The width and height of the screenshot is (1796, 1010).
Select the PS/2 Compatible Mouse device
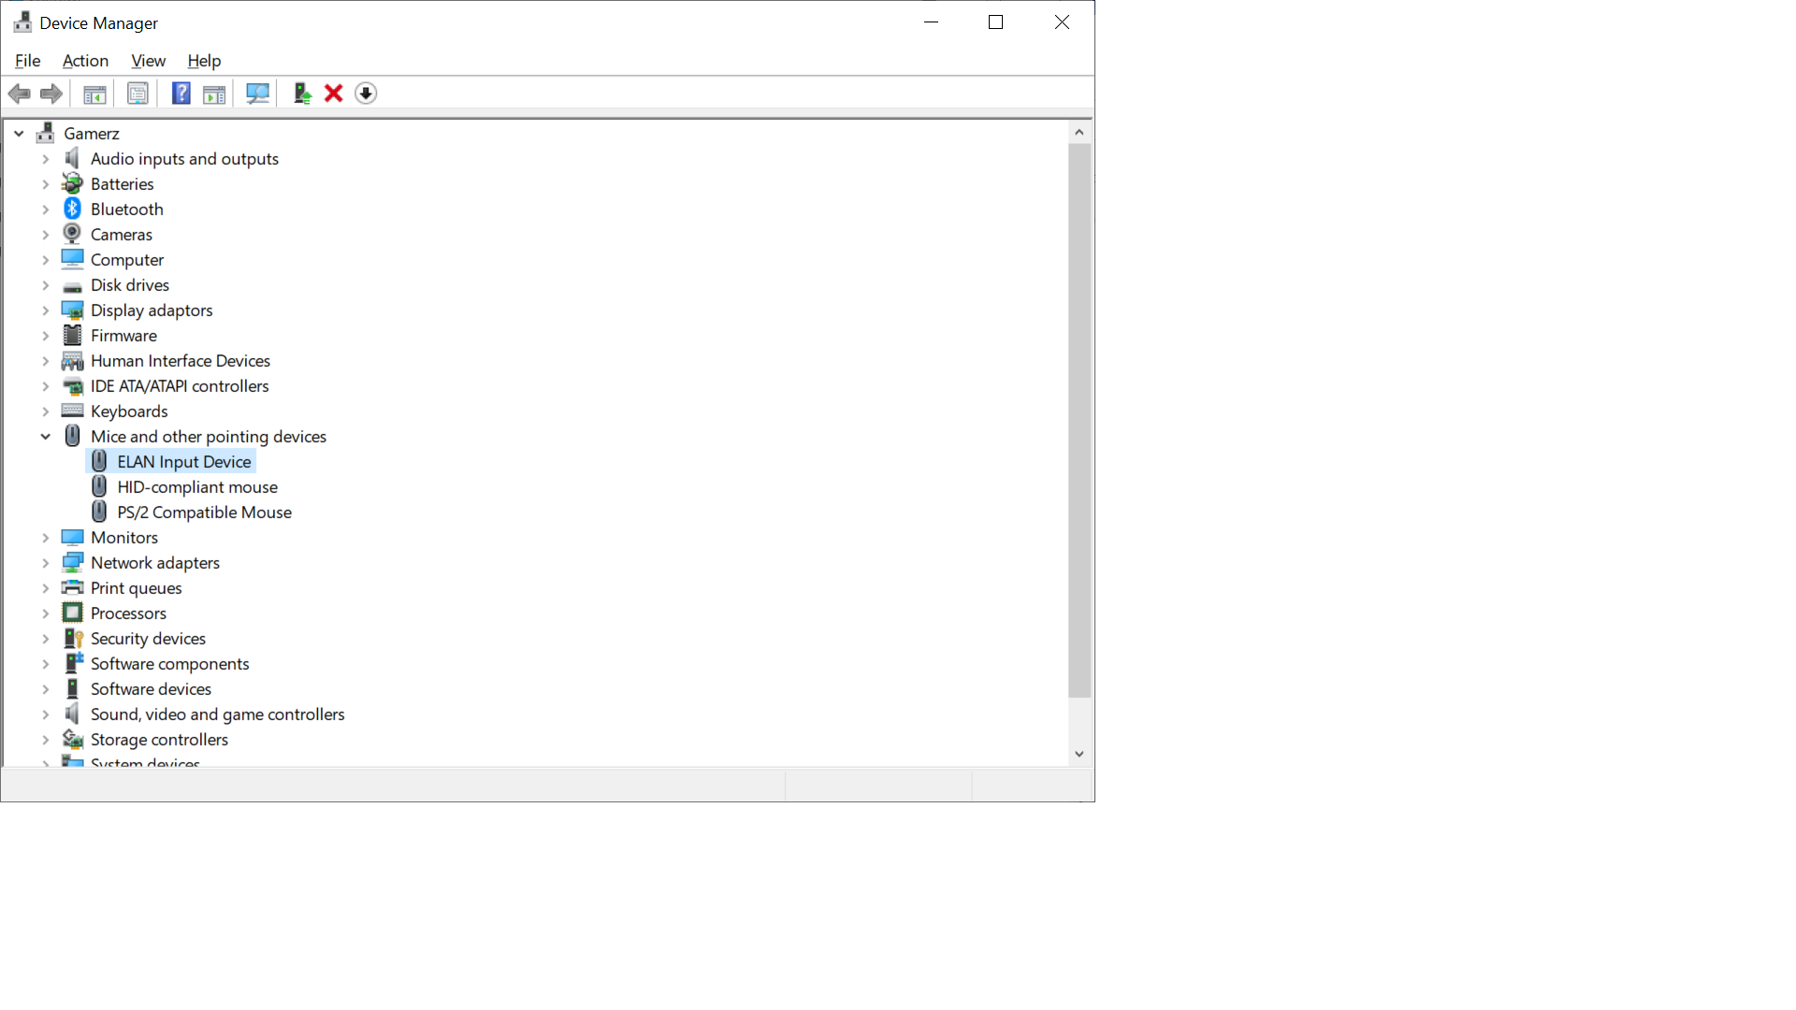pyautogui.click(x=203, y=512)
